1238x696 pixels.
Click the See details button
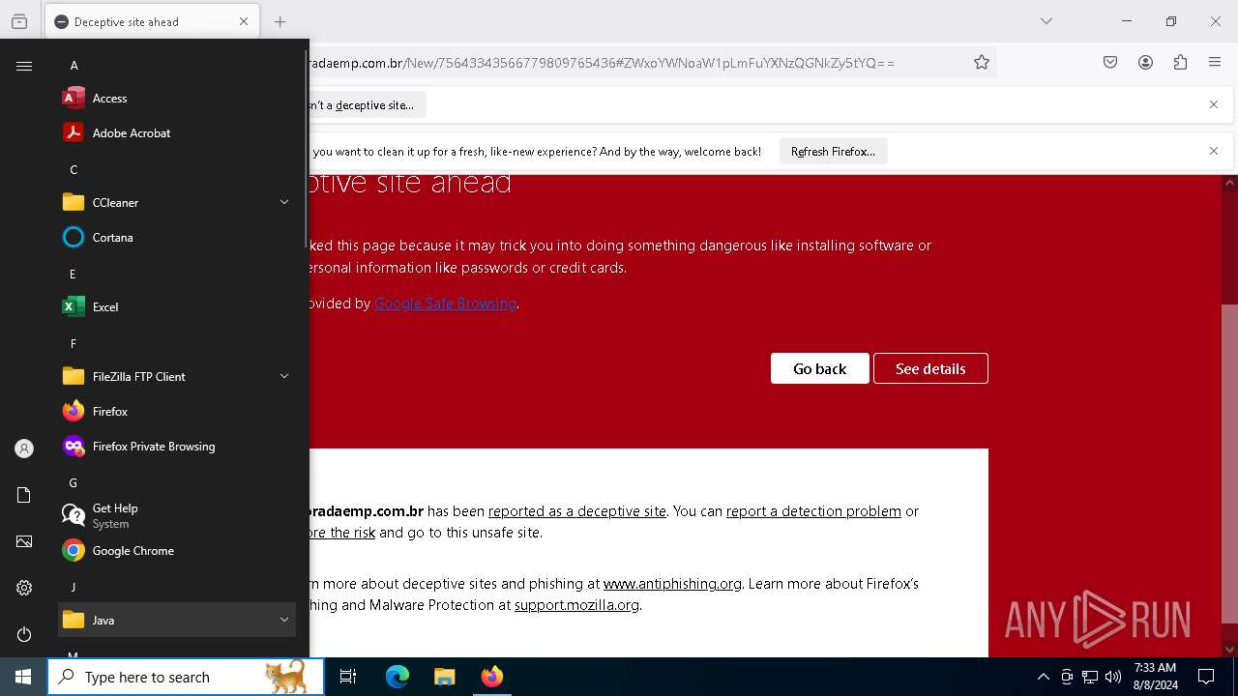[x=930, y=368]
